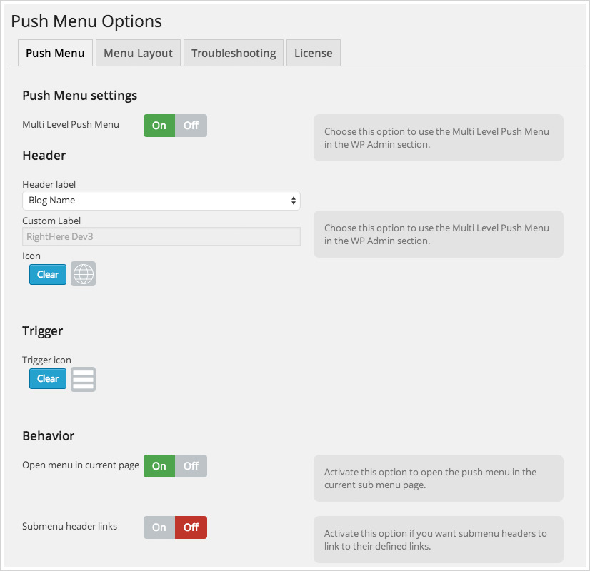Enable Submenu header links with On
Viewport: 590px width, 571px height.
click(159, 527)
